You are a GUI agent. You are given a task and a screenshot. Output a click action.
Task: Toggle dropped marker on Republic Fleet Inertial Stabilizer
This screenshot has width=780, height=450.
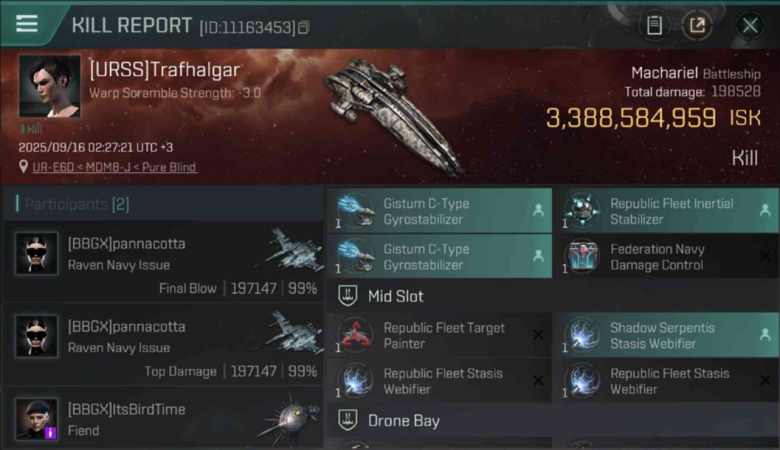pyautogui.click(x=765, y=211)
